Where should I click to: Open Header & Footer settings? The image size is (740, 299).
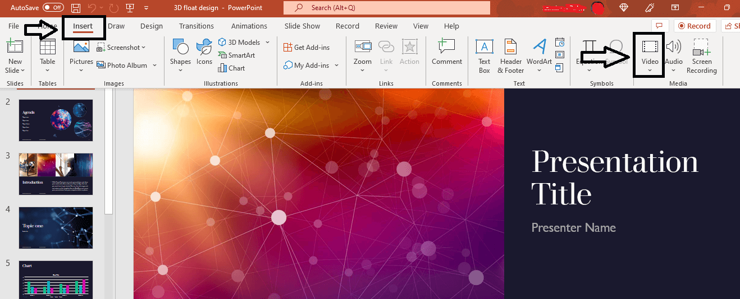511,57
